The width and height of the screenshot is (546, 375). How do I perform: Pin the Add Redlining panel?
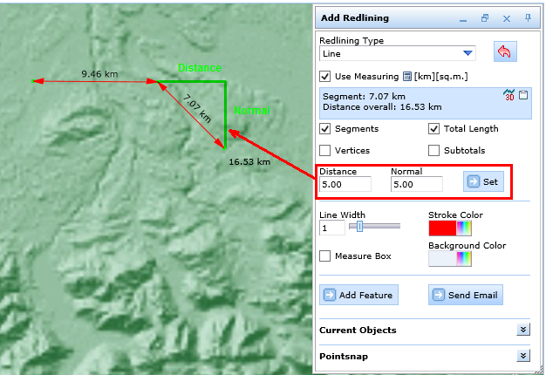coord(529,17)
